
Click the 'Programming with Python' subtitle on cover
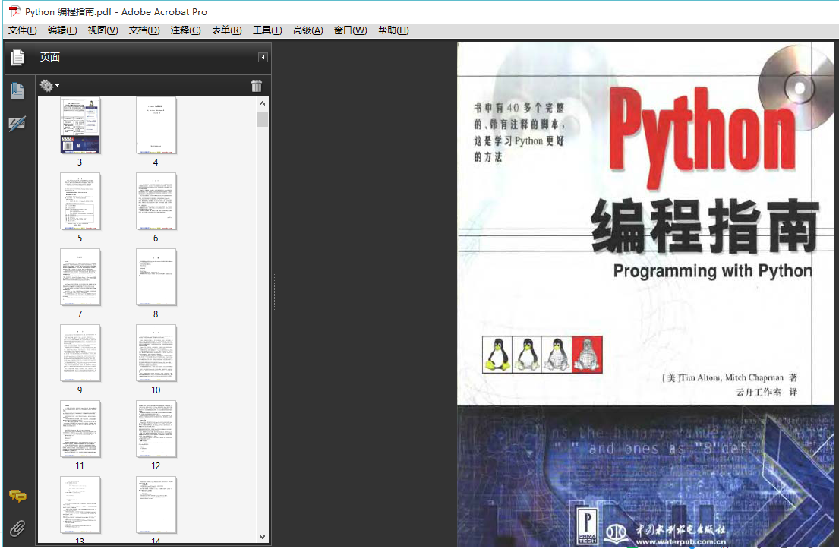(712, 271)
